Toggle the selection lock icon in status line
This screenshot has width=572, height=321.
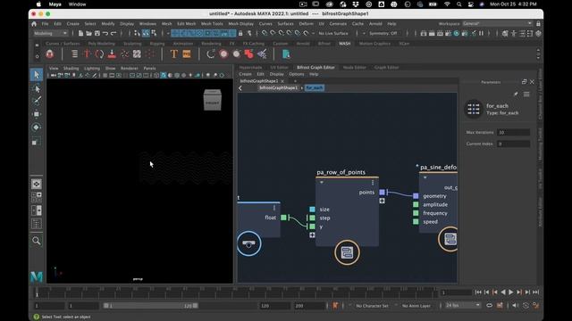240,33
